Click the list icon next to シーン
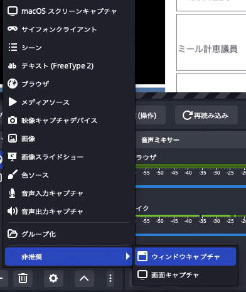Screen dimensions: 246x292 [13, 47]
